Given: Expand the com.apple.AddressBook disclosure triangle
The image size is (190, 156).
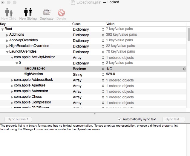Looking at the screenshot, I should click(12, 80).
